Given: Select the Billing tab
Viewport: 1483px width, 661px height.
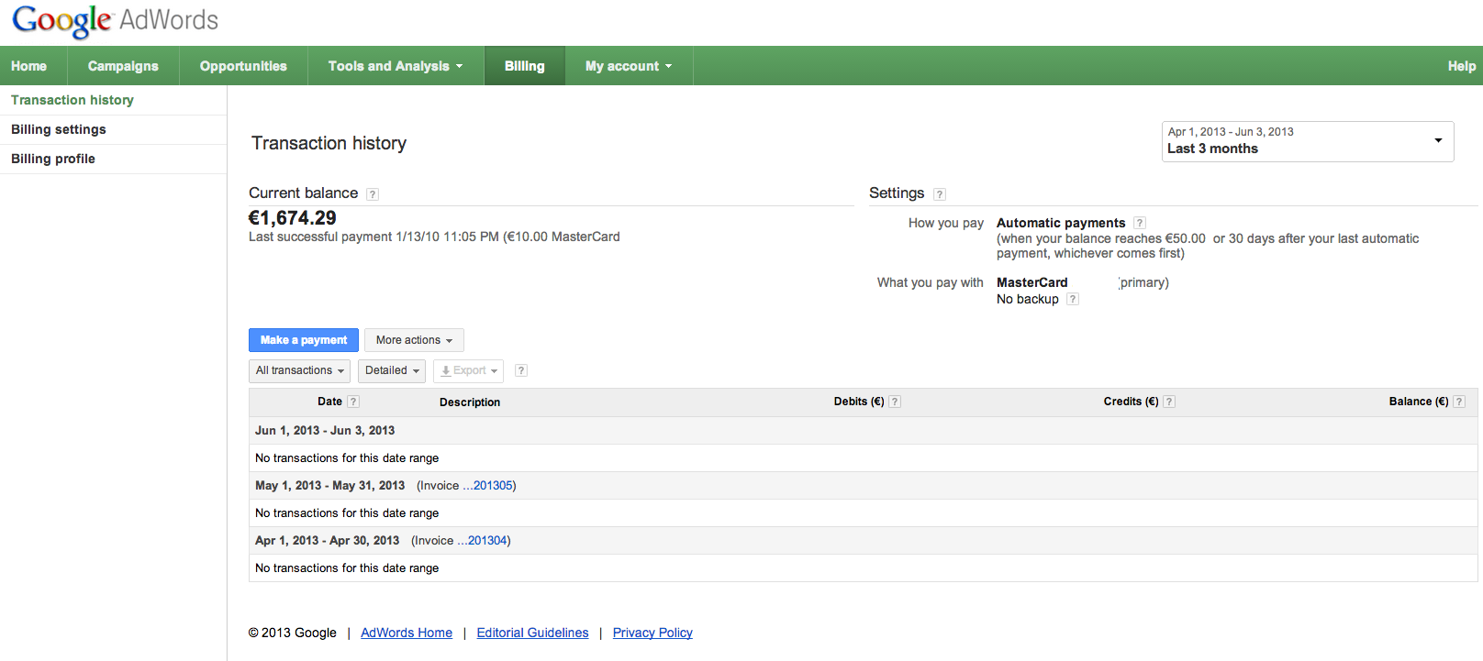Looking at the screenshot, I should pos(525,66).
